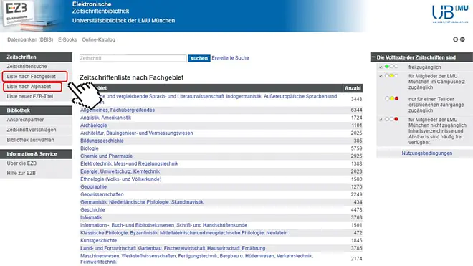Click the blue 'suchen' button

coord(199,58)
